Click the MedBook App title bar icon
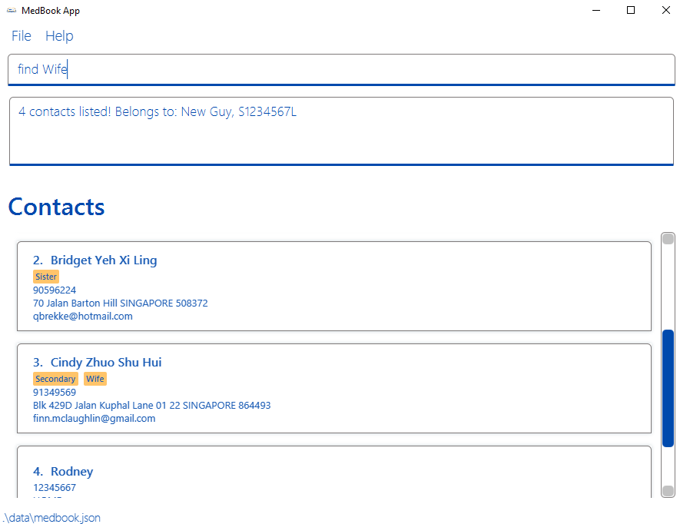Viewport: 680px width, 524px height. (x=12, y=11)
